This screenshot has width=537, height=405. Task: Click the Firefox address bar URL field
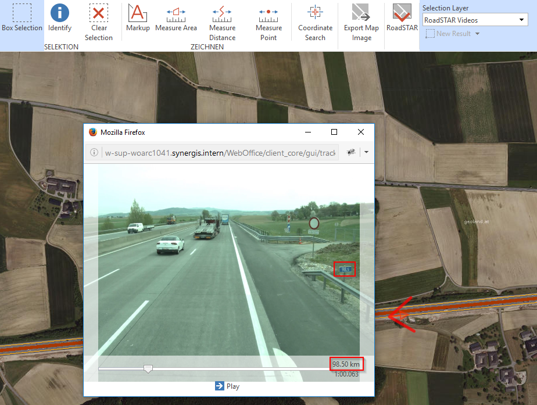(x=221, y=152)
